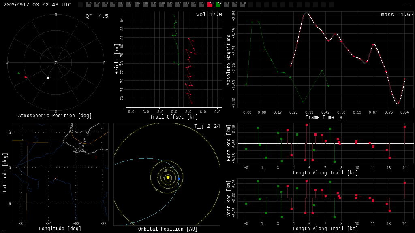Click the meteor ground track on map
415x233 pixels.
tap(55, 178)
